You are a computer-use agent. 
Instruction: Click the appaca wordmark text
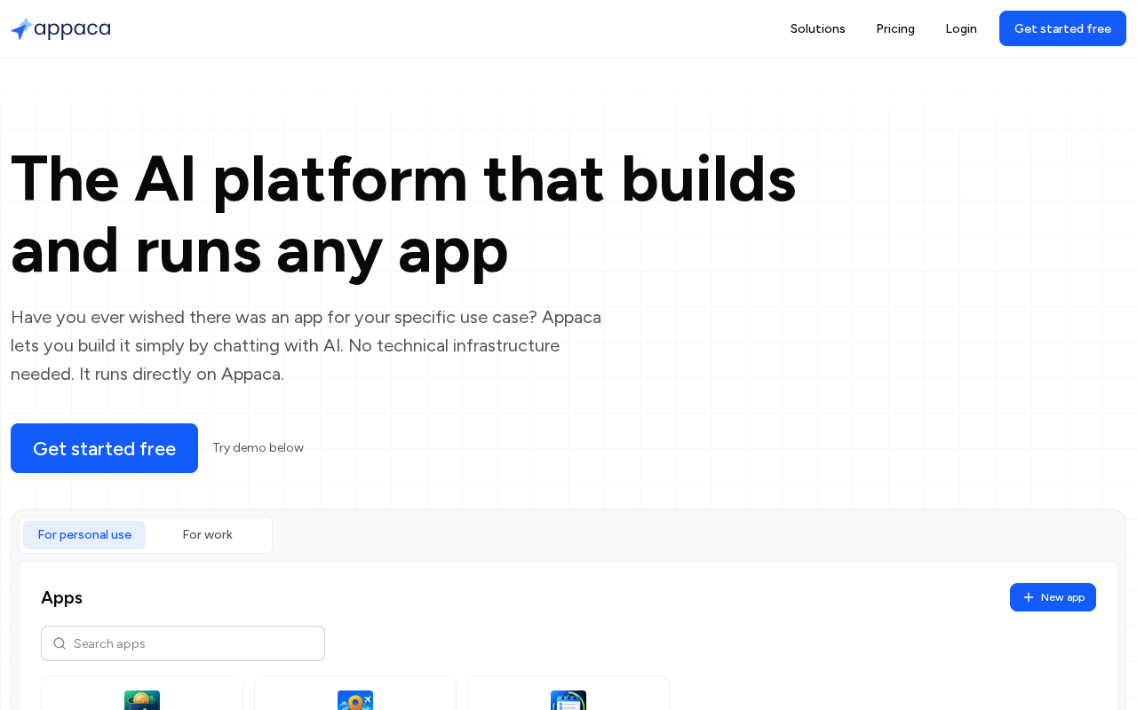(x=73, y=29)
